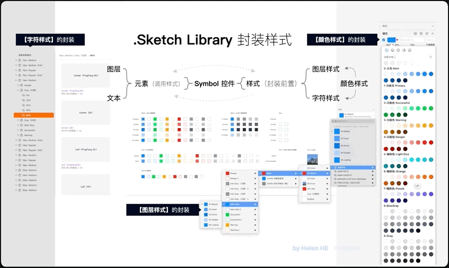This screenshot has width=449, height=268.
Task: Toggle the fill enabled checkbox
Action: pyautogui.click(x=383, y=40)
